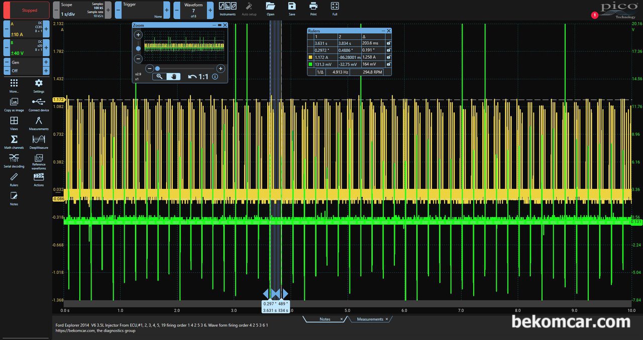
Task: Go to next waveform buffer
Action: tap(210, 10)
